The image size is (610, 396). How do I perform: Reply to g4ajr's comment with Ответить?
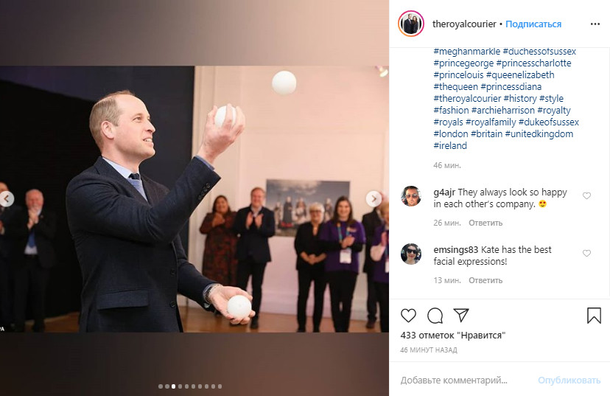pyautogui.click(x=485, y=223)
